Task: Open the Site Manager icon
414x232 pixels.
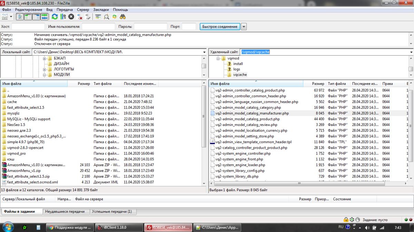Action: coord(5,17)
